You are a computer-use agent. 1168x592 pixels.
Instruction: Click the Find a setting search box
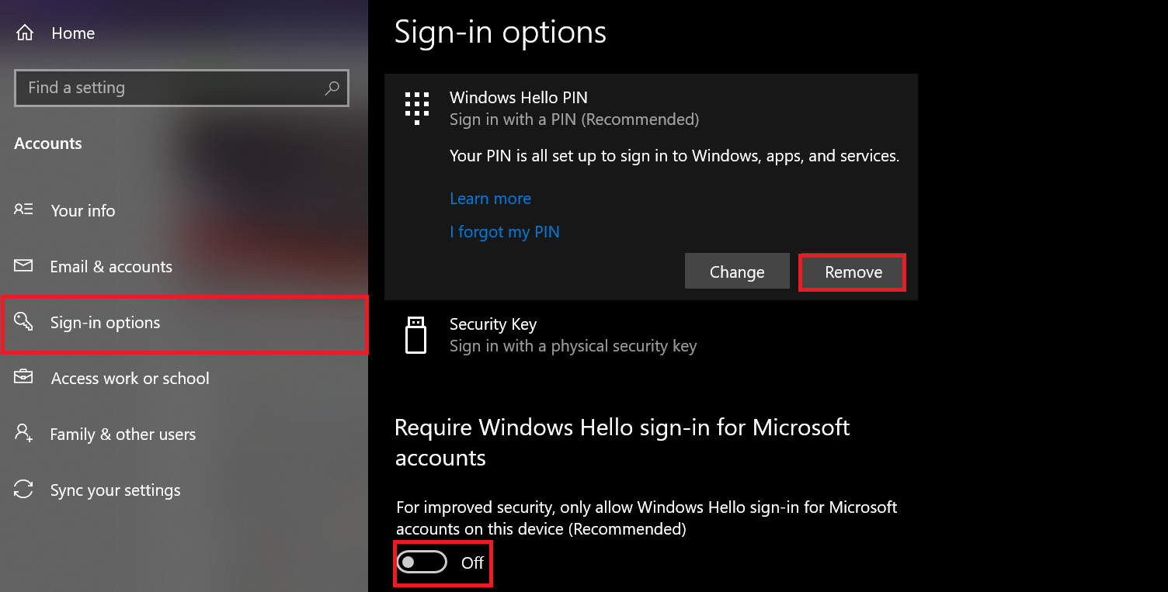(182, 88)
